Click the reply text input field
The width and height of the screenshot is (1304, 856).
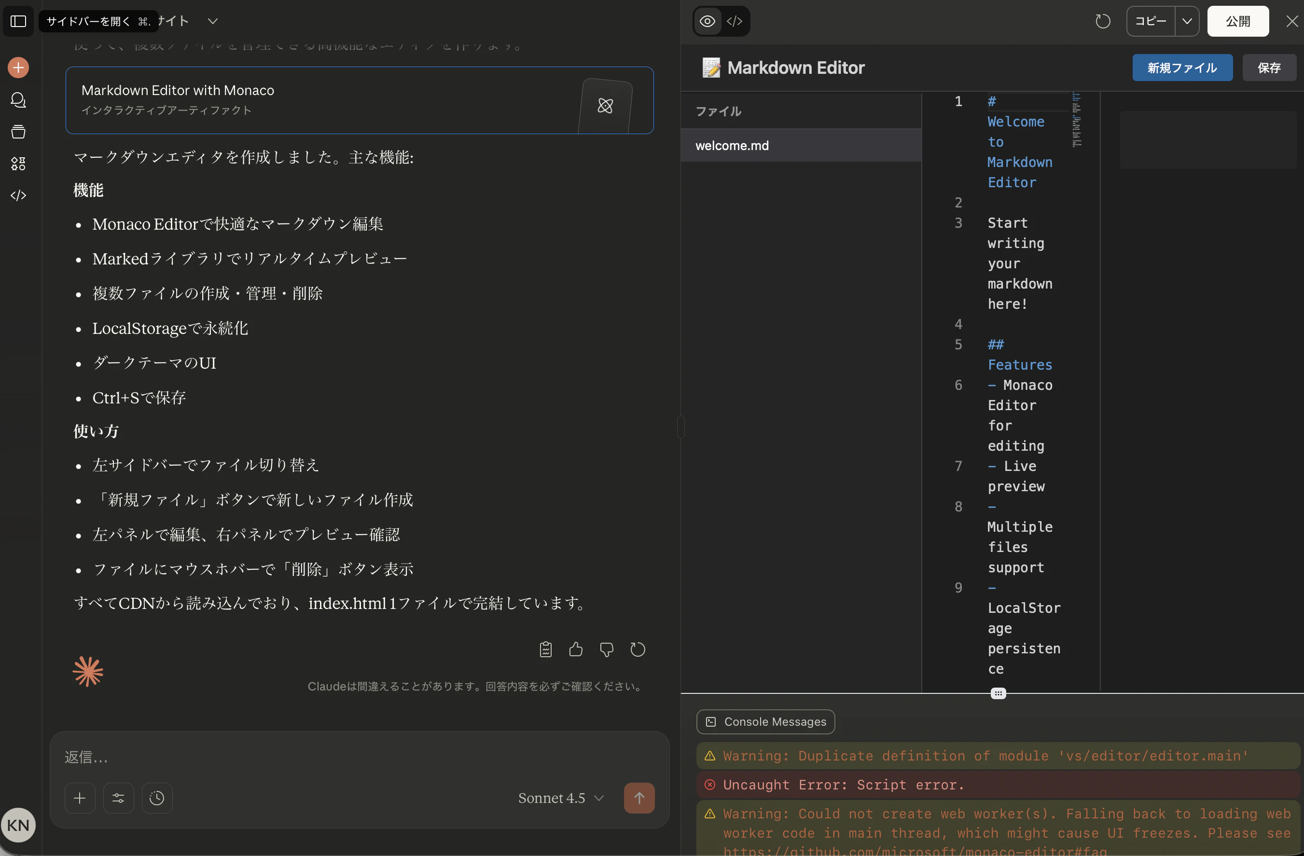pyautogui.click(x=360, y=757)
